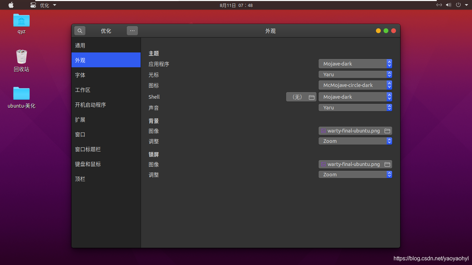Click the clock 8月11日 07:48 in top bar
The height and width of the screenshot is (265, 472).
point(236,5)
